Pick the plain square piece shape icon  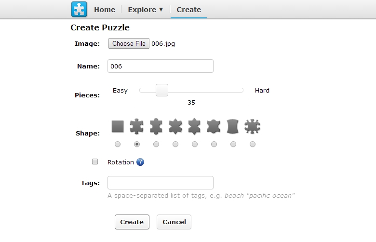point(118,127)
